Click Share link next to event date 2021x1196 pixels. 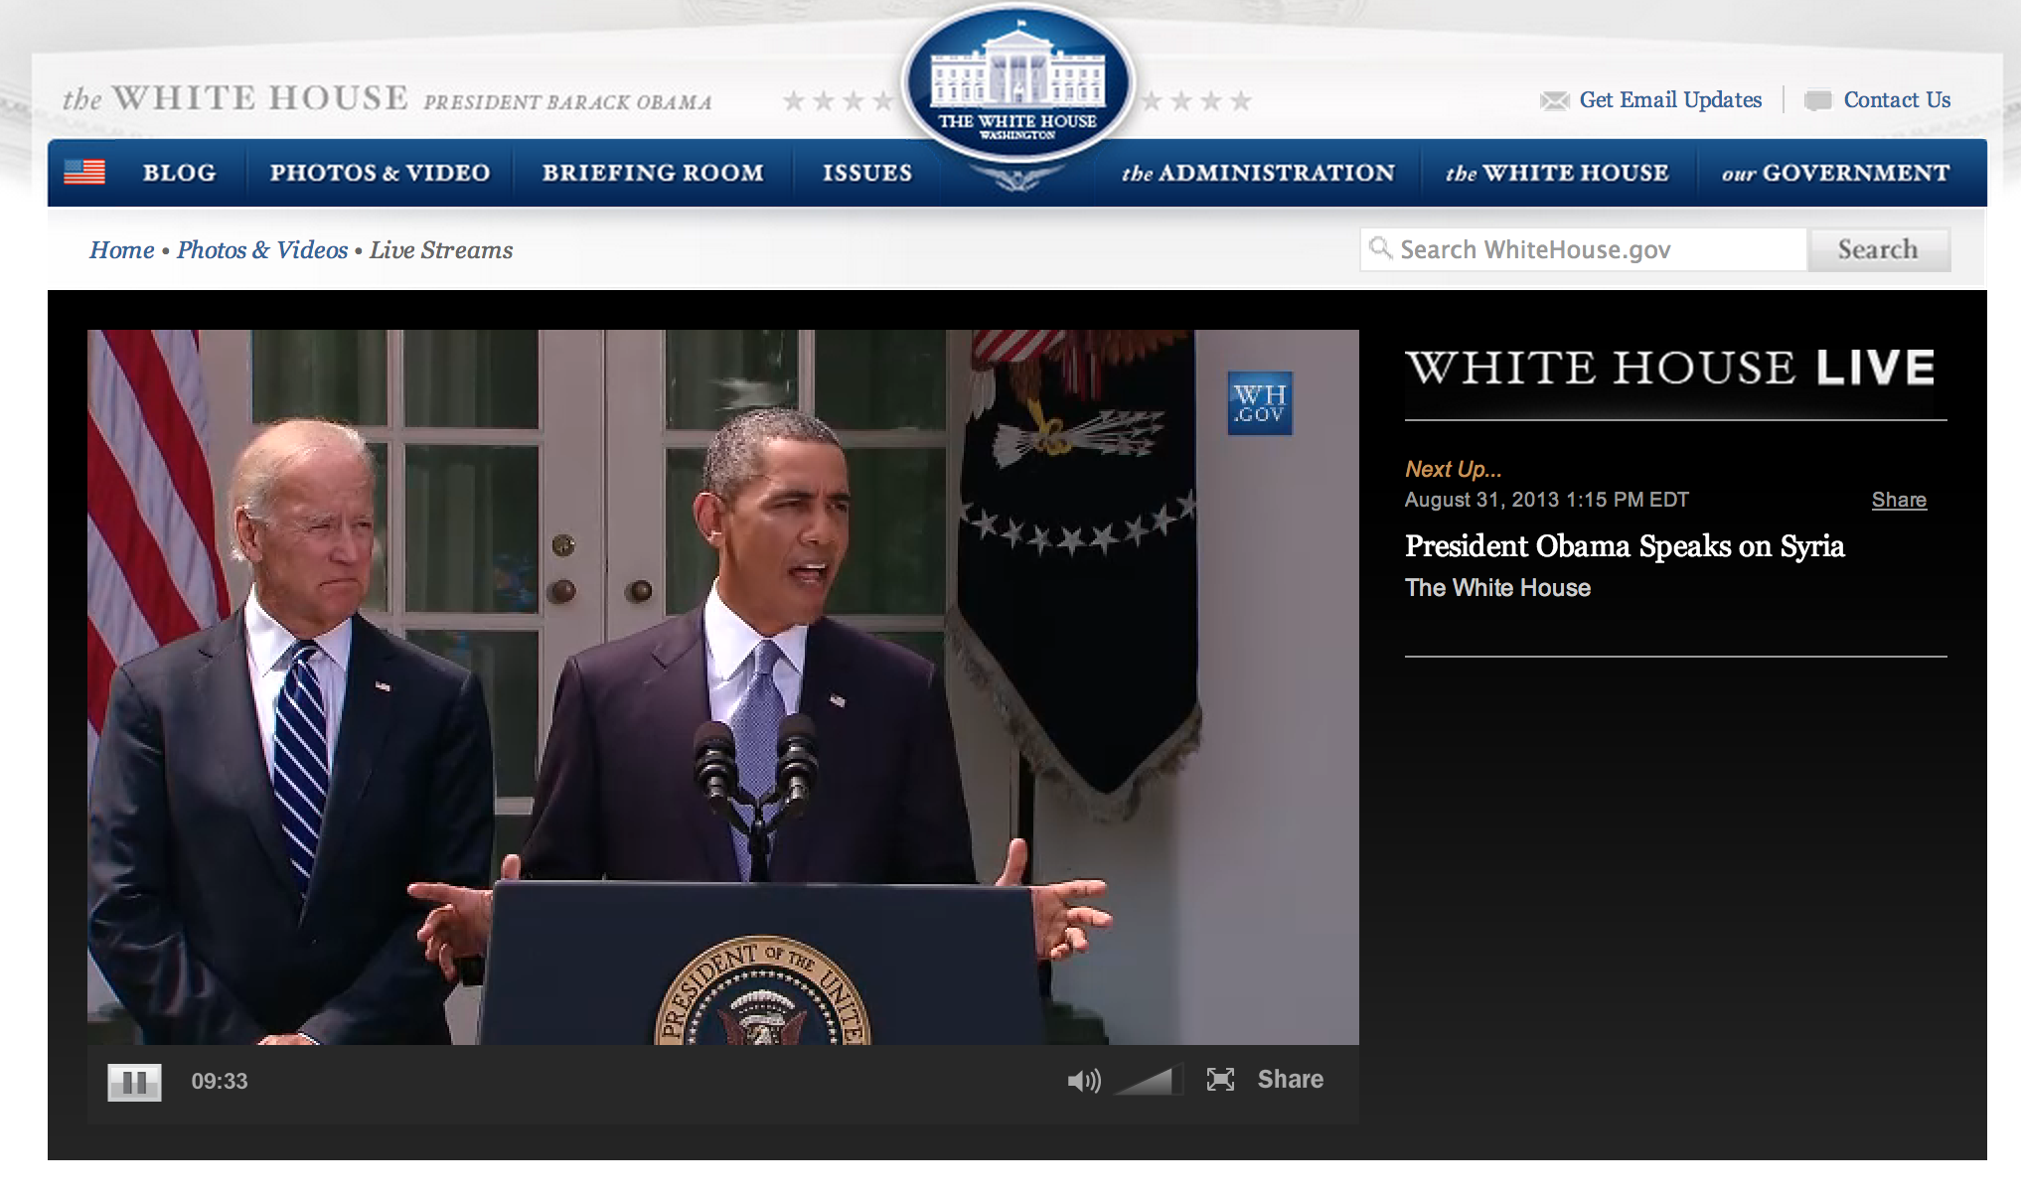pos(1899,501)
